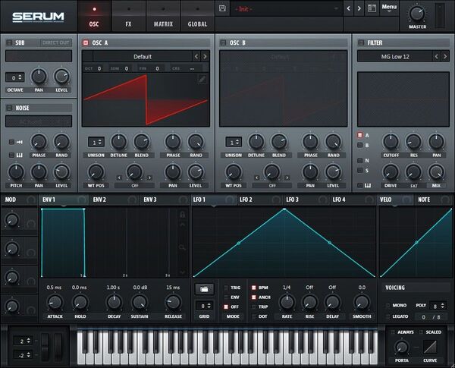Click the MOD section's drag icon
The width and height of the screenshot is (455, 368).
tap(31, 200)
